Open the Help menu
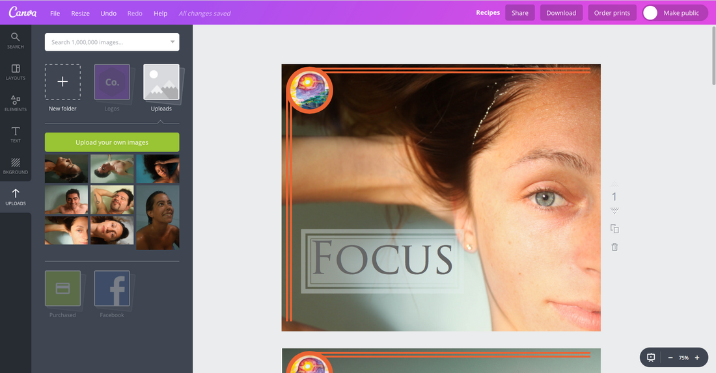This screenshot has height=373, width=716. tap(160, 13)
